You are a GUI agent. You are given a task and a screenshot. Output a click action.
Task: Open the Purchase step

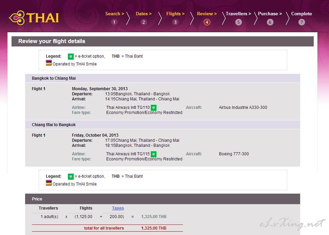(270, 14)
